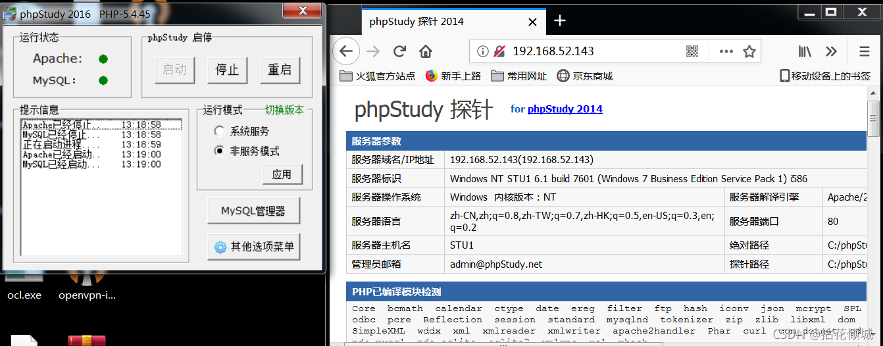Viewport: 883px width, 346px height.
Task: Open page actions three-dot menu
Action: 726,51
